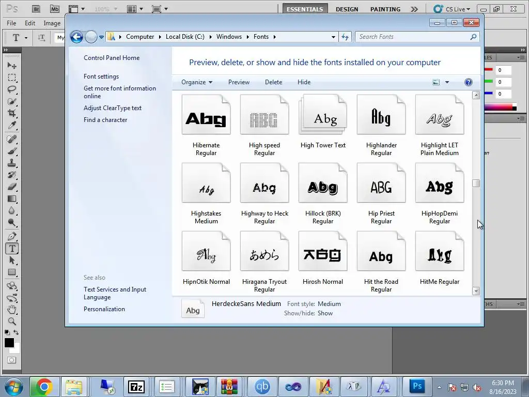Select the Lasso tool
Screen dimensions: 529x397
point(12,89)
